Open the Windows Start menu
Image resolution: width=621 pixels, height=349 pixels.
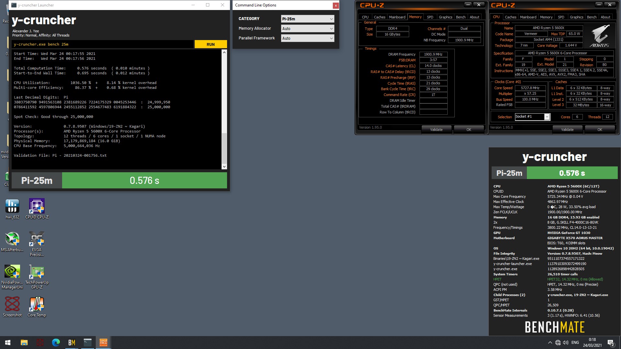tap(8, 343)
